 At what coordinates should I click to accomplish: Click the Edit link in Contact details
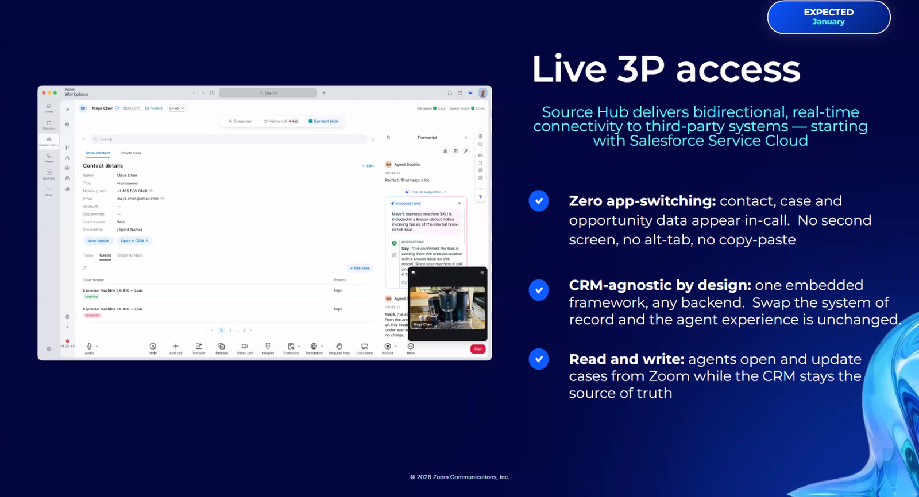(368, 166)
